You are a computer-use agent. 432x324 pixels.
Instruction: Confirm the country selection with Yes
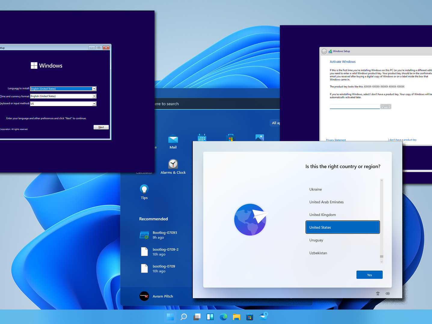[369, 274]
